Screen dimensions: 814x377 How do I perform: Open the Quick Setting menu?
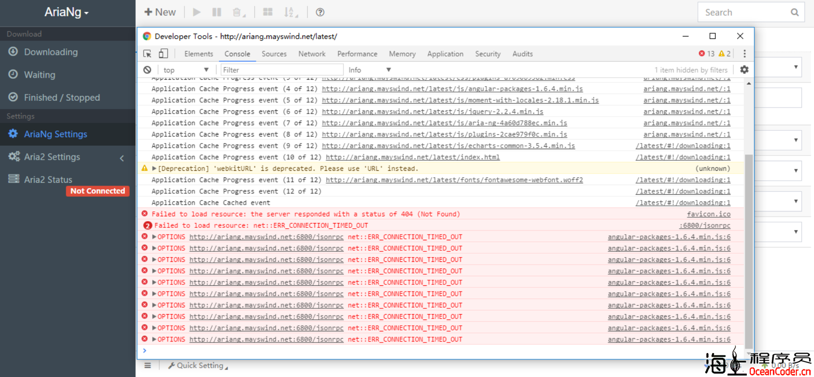(198, 365)
